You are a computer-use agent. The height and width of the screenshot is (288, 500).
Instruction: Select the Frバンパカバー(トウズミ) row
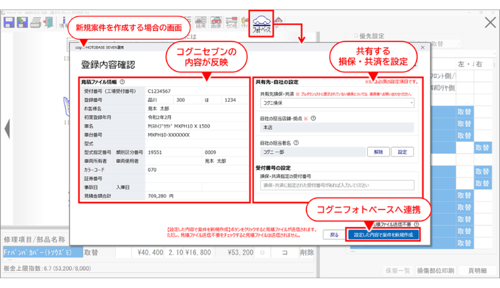pos(43,252)
